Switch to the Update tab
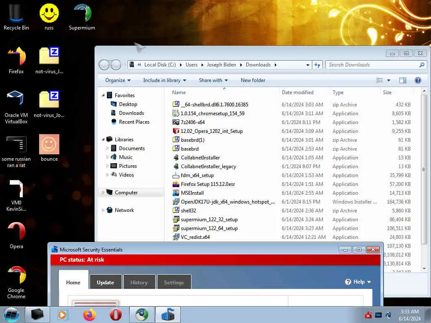431x323 pixels. pos(105,282)
